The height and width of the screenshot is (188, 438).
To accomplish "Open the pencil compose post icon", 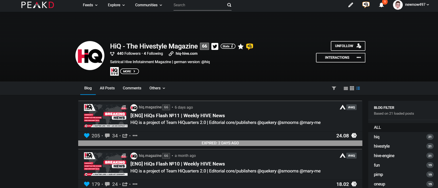I will (350, 5).
